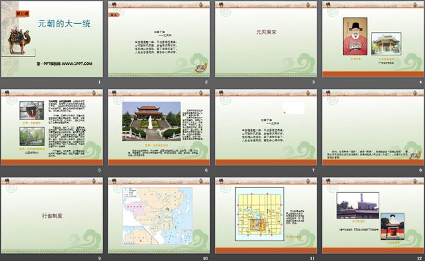Select the title slide 元朝的大一统
This screenshot has width=425, height=261.
pos(52,39)
